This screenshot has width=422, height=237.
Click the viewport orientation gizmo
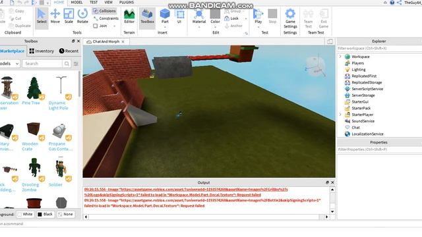pos(315,66)
